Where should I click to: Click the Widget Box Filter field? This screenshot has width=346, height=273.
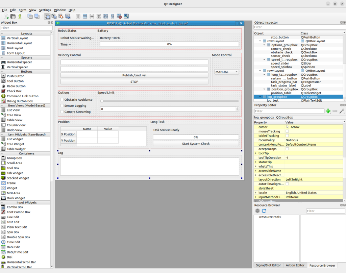[x=26, y=28]
